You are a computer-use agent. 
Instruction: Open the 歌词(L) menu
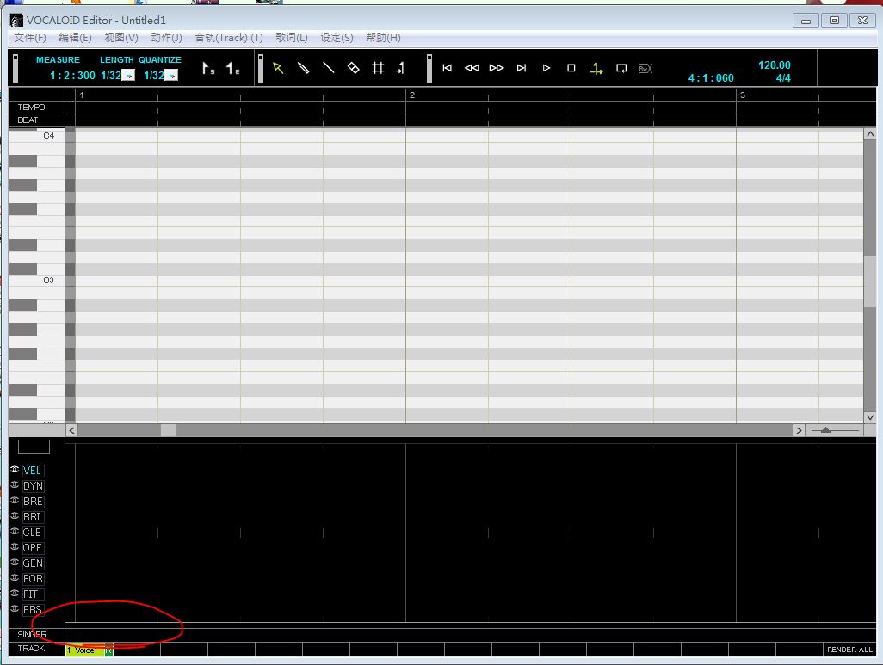point(291,38)
